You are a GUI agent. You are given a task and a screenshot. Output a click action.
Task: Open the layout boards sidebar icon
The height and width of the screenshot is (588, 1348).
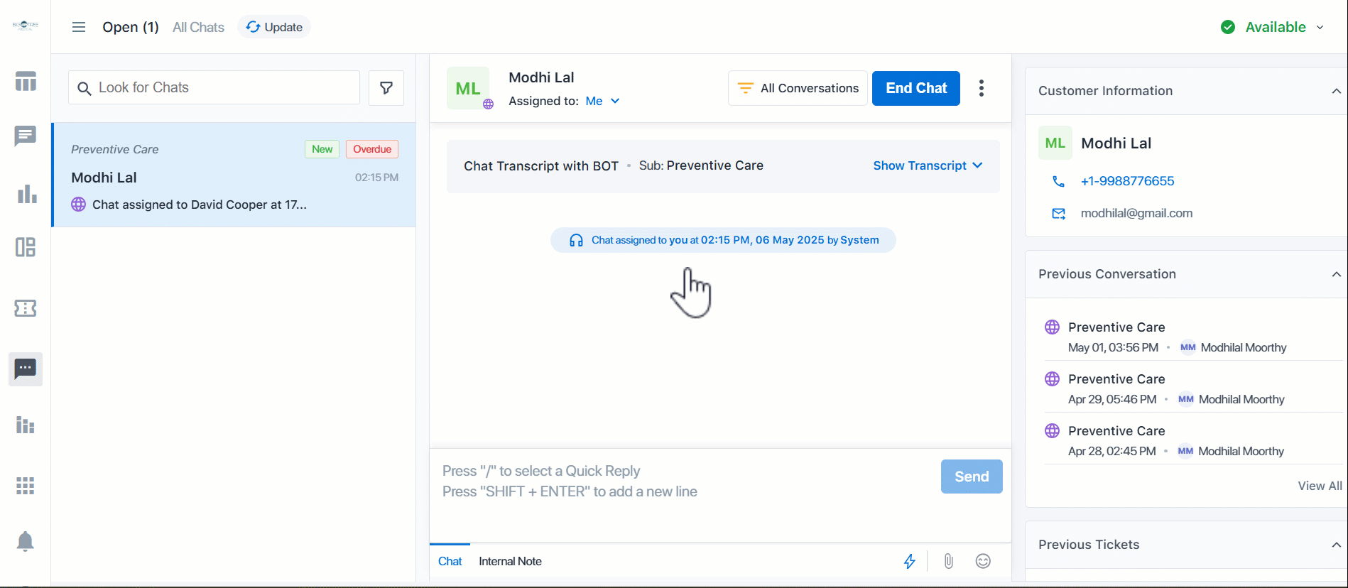[26, 247]
